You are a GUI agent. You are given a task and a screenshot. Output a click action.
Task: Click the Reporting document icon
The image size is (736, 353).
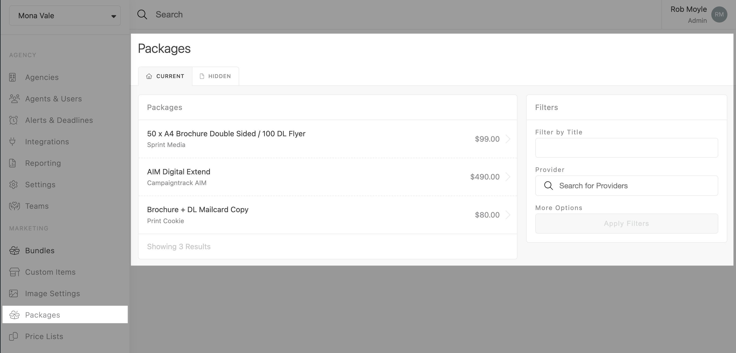[13, 163]
